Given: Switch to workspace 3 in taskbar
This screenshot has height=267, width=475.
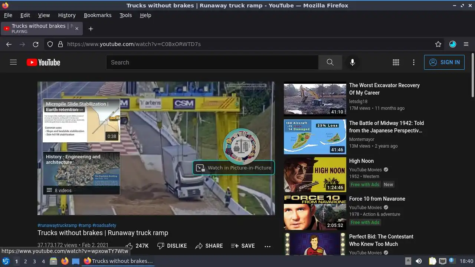Looking at the screenshot, I should click(34, 261).
